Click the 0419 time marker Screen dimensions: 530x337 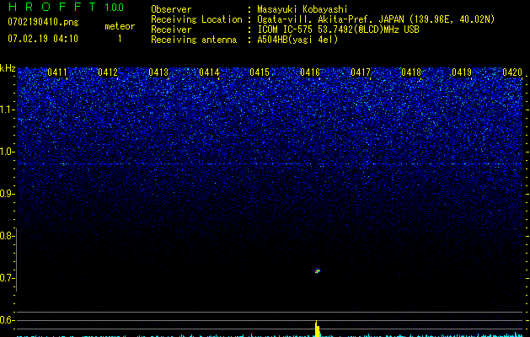pyautogui.click(x=462, y=72)
